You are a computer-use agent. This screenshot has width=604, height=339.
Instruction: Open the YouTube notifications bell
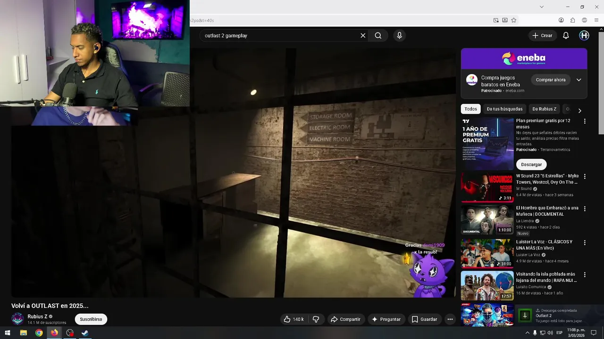(566, 35)
